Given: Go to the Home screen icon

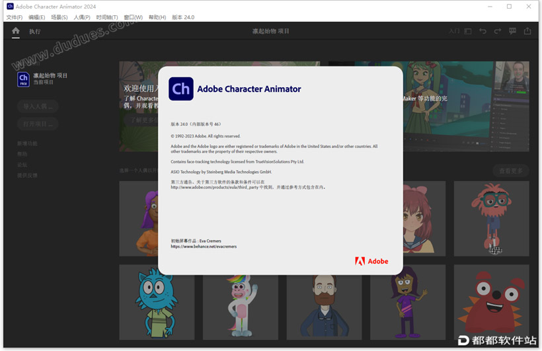Looking at the screenshot, I should coord(16,31).
